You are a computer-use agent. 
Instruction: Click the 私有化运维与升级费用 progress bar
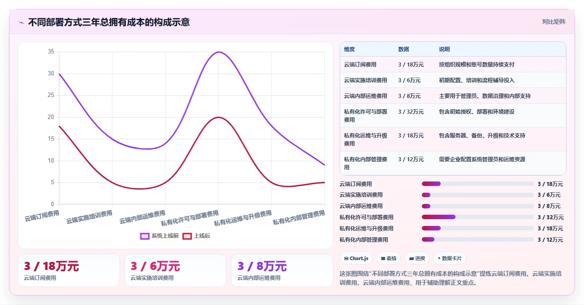(x=478, y=228)
